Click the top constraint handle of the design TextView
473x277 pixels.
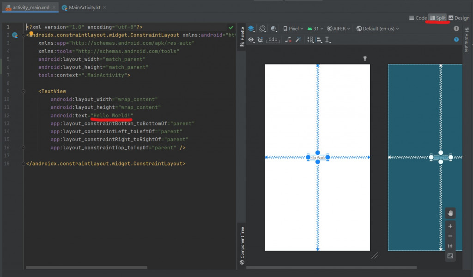point(318,153)
